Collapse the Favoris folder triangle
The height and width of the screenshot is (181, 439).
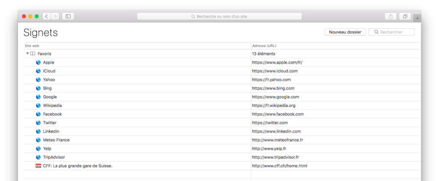pyautogui.click(x=27, y=54)
